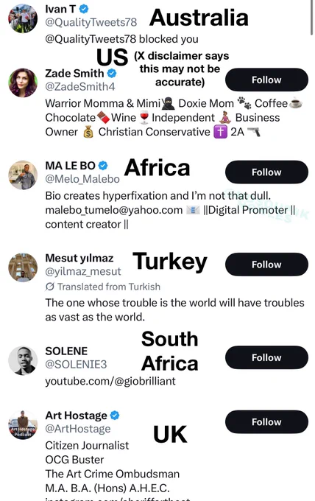Open Mesut yılmaz's profile avatar
Viewport: 315px width, 501px height.
click(x=23, y=267)
